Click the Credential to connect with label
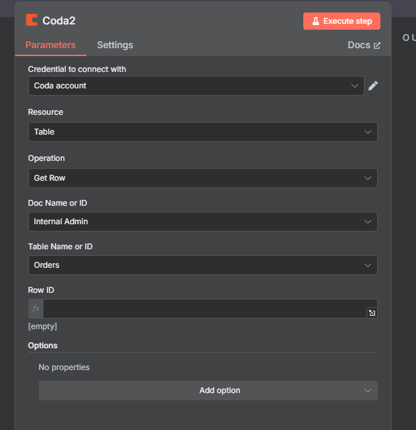The image size is (416, 430). [x=77, y=69]
